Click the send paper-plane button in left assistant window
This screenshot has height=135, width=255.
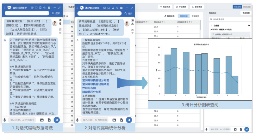57,120
